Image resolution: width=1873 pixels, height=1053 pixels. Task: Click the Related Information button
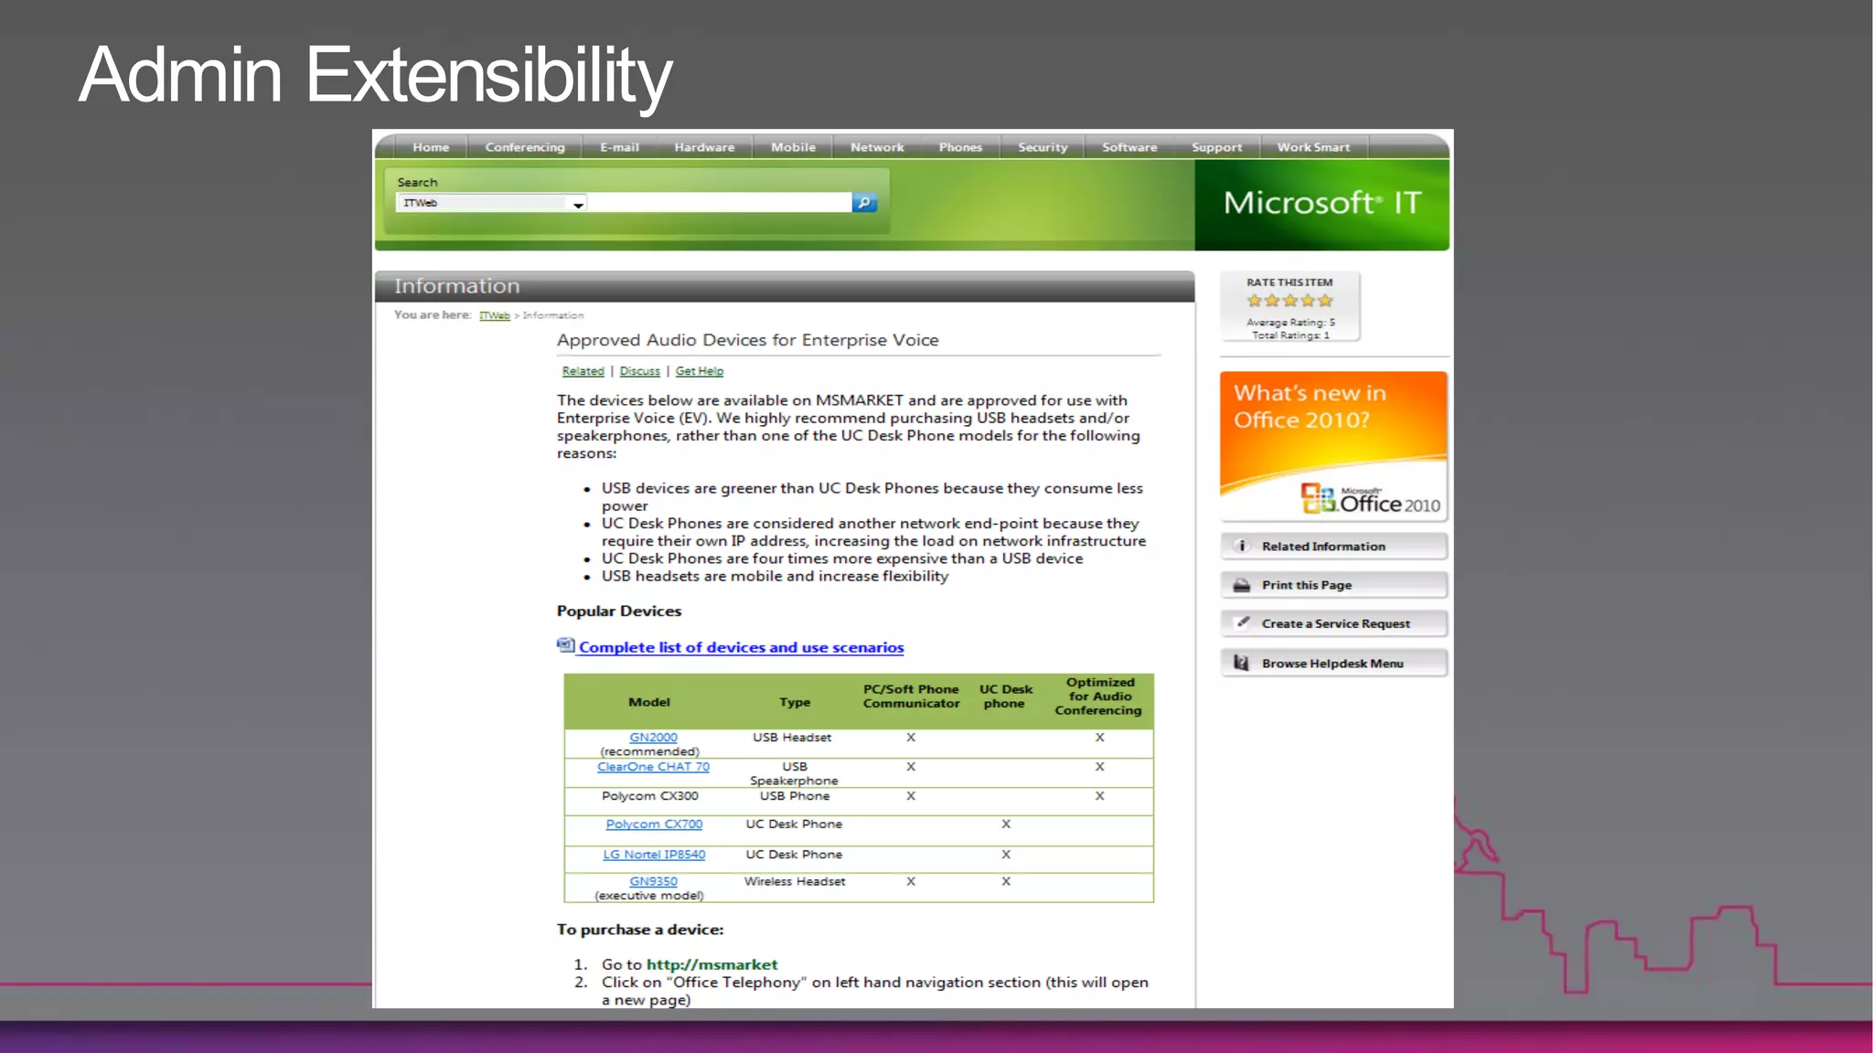tap(1333, 547)
